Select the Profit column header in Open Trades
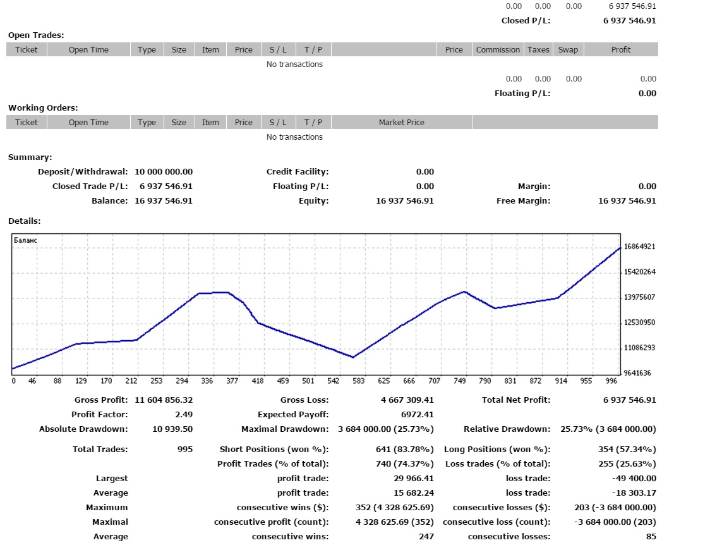Viewport: 710px width, 545px height. point(620,50)
